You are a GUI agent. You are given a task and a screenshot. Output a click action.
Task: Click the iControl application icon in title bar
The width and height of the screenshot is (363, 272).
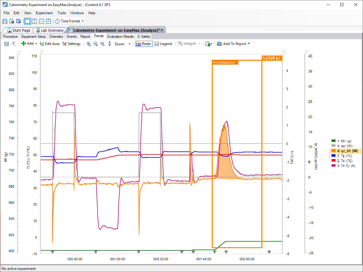point(5,5)
